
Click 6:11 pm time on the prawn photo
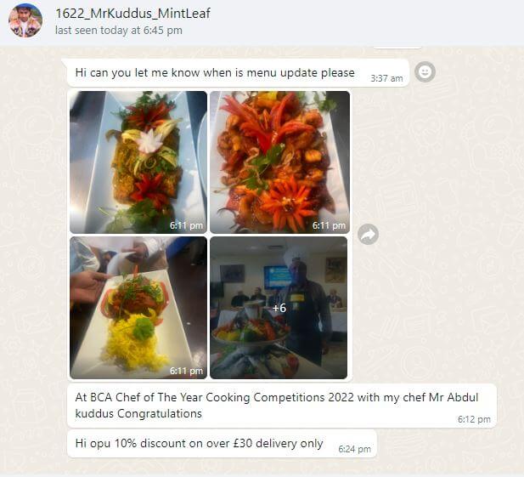[x=329, y=225]
